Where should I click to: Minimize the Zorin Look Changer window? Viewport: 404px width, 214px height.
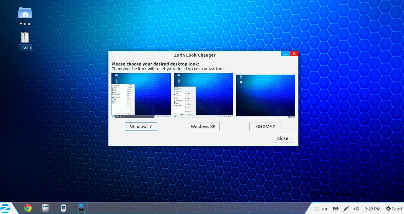tap(285, 54)
